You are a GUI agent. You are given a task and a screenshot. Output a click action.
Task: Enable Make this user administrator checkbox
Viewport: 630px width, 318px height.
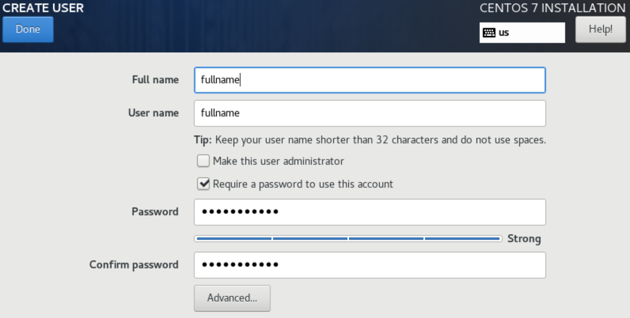[x=203, y=161]
